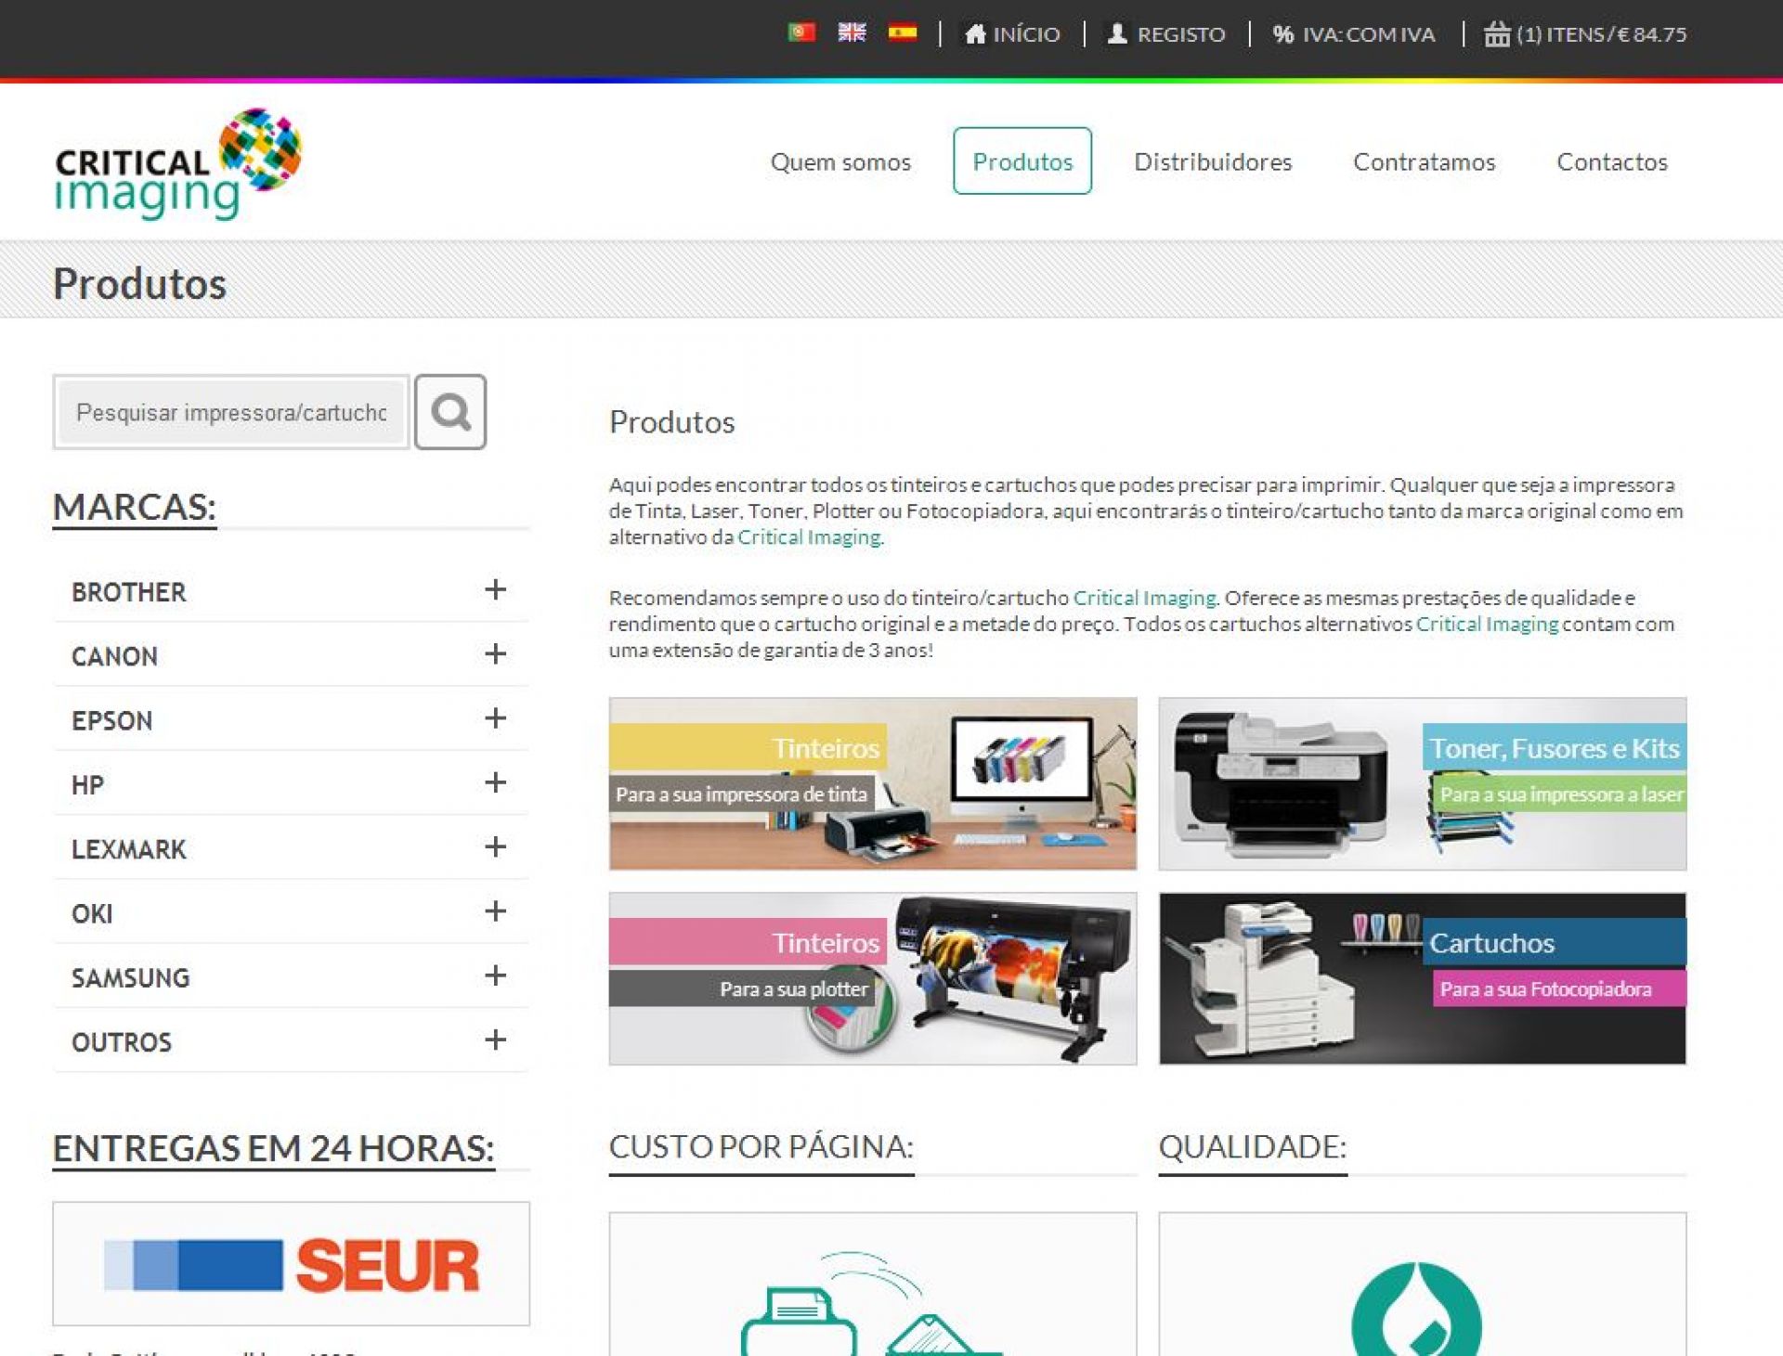Image resolution: width=1783 pixels, height=1356 pixels.
Task: Toggle the IVA: COM IVA tax setting
Action: pos(1354,34)
